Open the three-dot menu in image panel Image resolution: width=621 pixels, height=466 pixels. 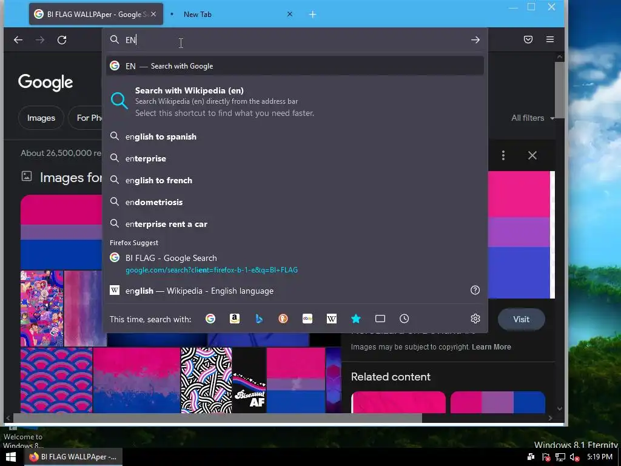click(x=503, y=155)
